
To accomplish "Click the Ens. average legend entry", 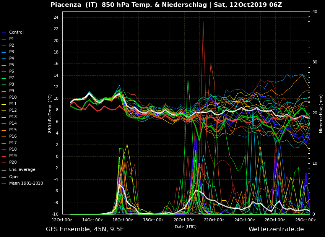I will coord(22,170).
